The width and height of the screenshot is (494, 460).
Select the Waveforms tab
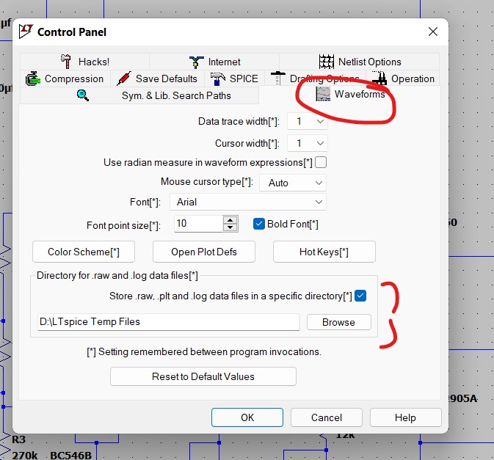[349, 94]
